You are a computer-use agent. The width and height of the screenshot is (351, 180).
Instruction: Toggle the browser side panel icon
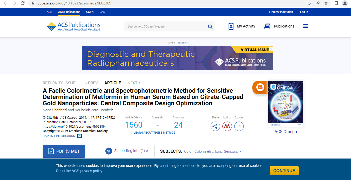click(336, 3)
